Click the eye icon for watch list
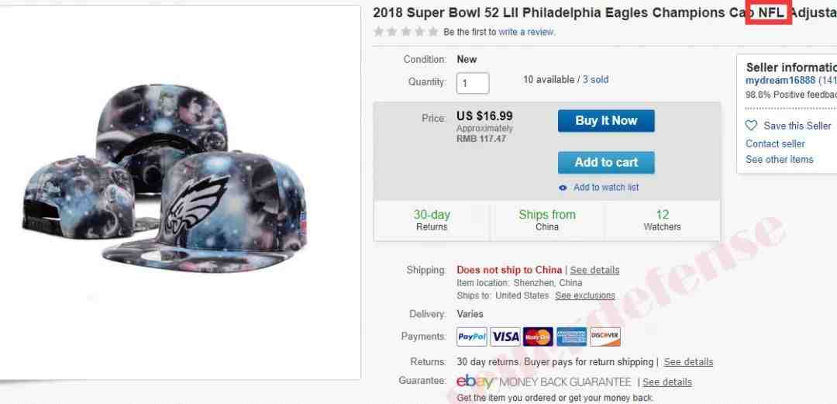The image size is (837, 404). click(563, 188)
